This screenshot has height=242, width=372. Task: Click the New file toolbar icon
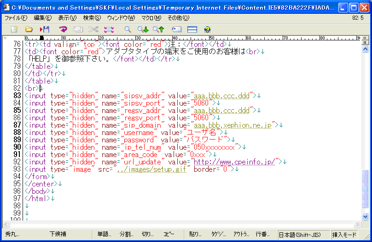pyautogui.click(x=14, y=29)
